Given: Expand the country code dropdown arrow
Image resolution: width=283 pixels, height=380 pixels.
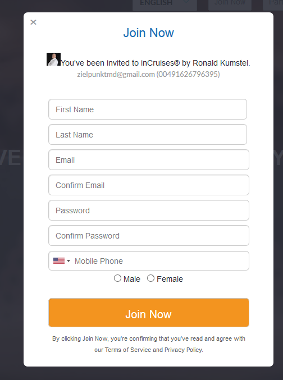Looking at the screenshot, I should tap(69, 261).
